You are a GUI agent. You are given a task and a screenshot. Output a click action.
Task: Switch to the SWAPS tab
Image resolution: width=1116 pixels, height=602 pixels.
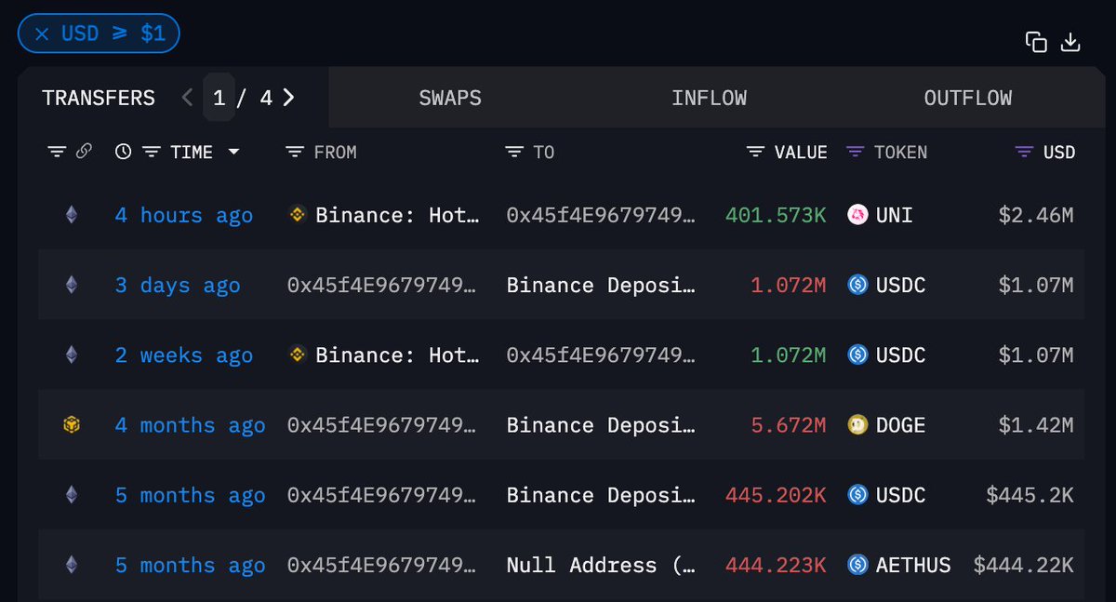[x=450, y=98]
